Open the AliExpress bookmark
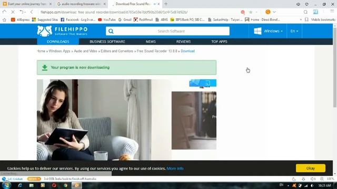The height and width of the screenshot is (189, 337). point(20,20)
